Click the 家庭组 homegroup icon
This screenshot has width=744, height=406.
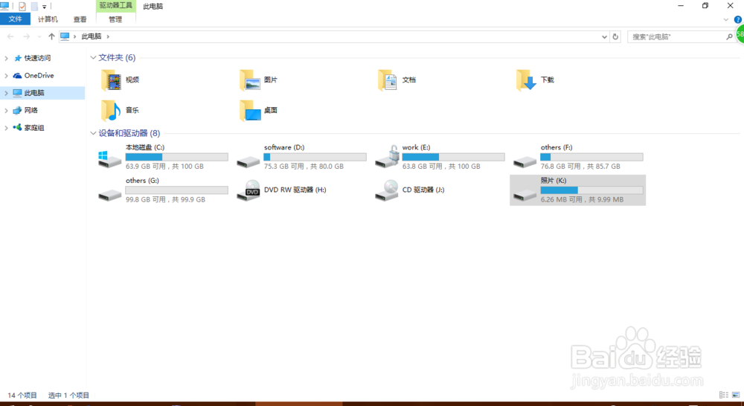18,128
